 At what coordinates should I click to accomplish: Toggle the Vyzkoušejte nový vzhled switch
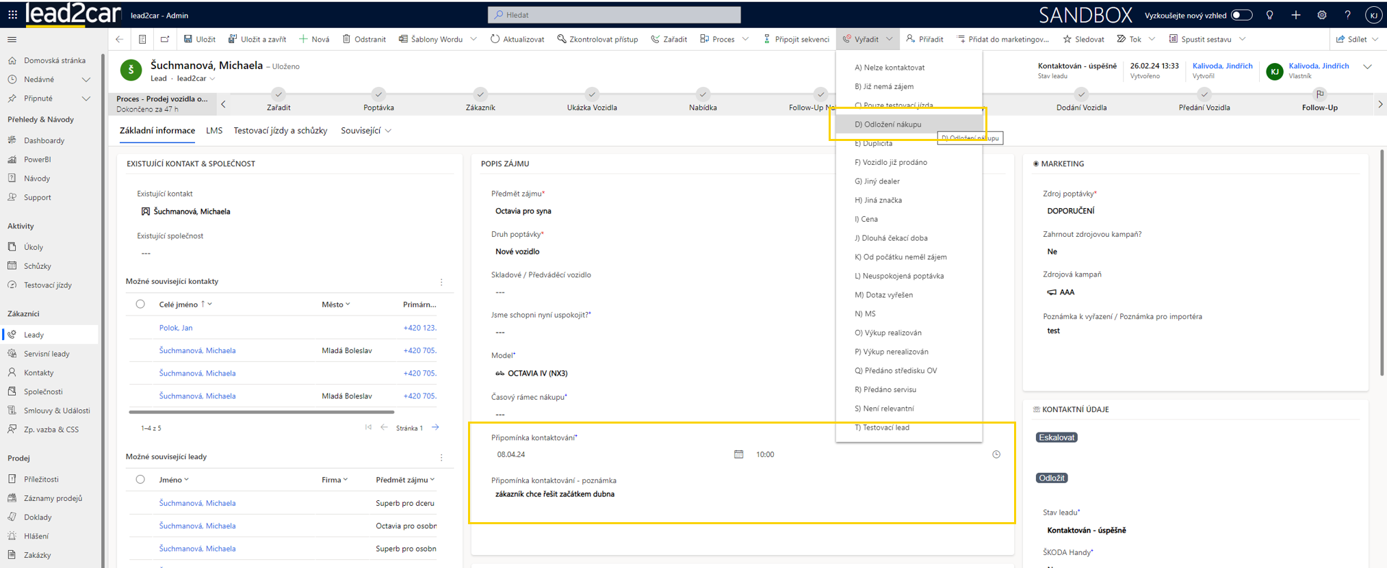pos(1241,15)
